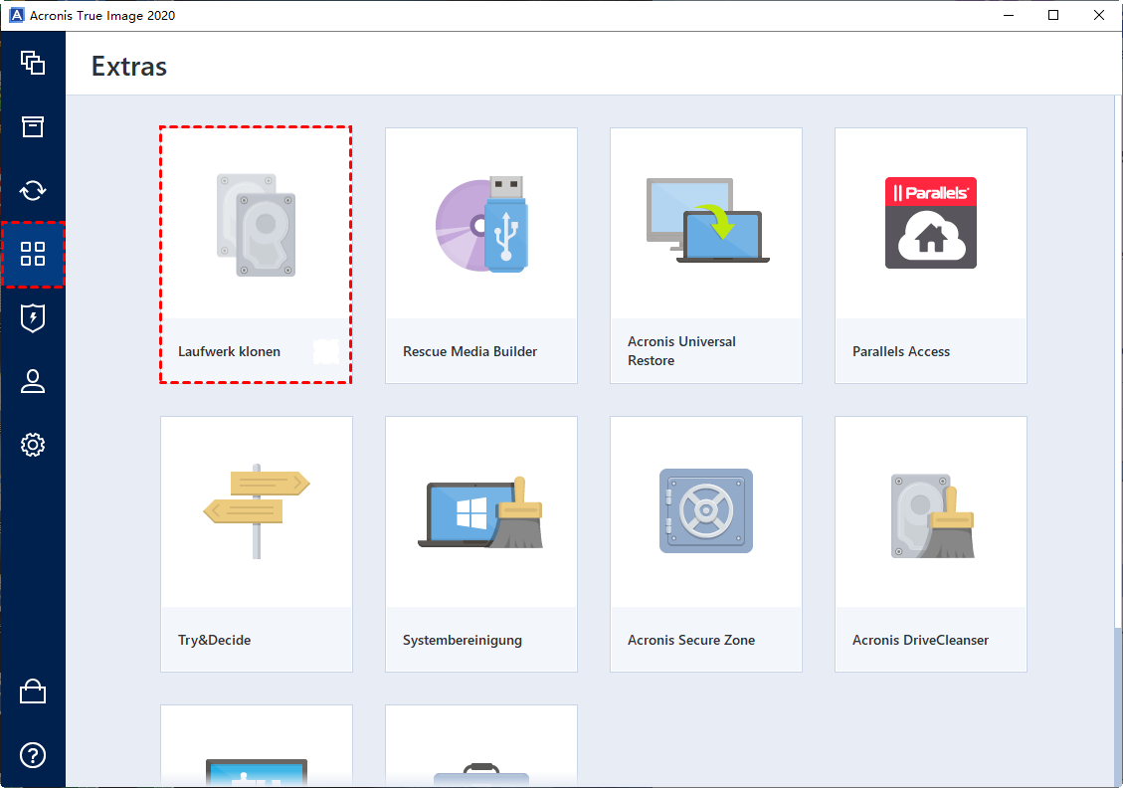Image resolution: width=1123 pixels, height=788 pixels.
Task: Click the Systembereinigung laptop brush icon
Action: 480,513
